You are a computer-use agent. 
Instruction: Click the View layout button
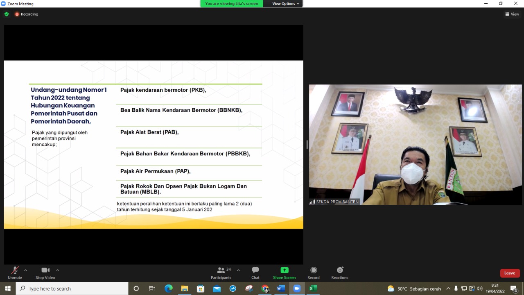point(512,14)
